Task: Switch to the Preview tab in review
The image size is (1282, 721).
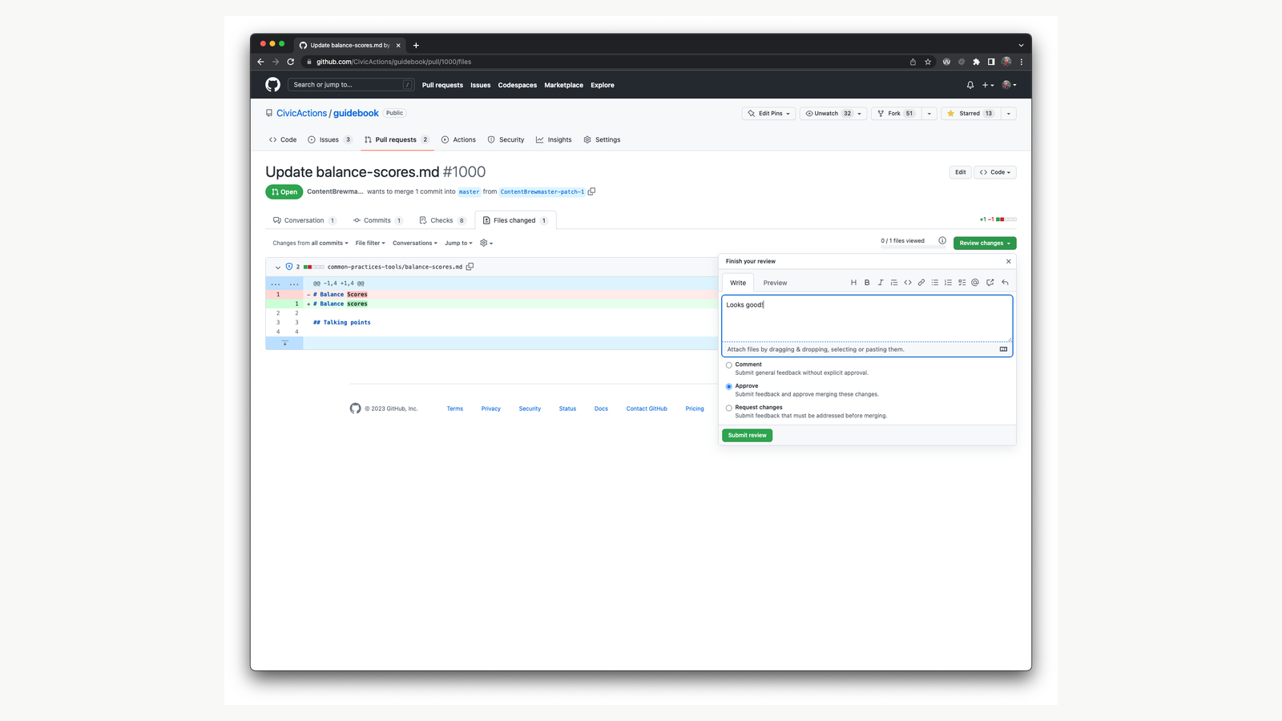Action: [775, 283]
